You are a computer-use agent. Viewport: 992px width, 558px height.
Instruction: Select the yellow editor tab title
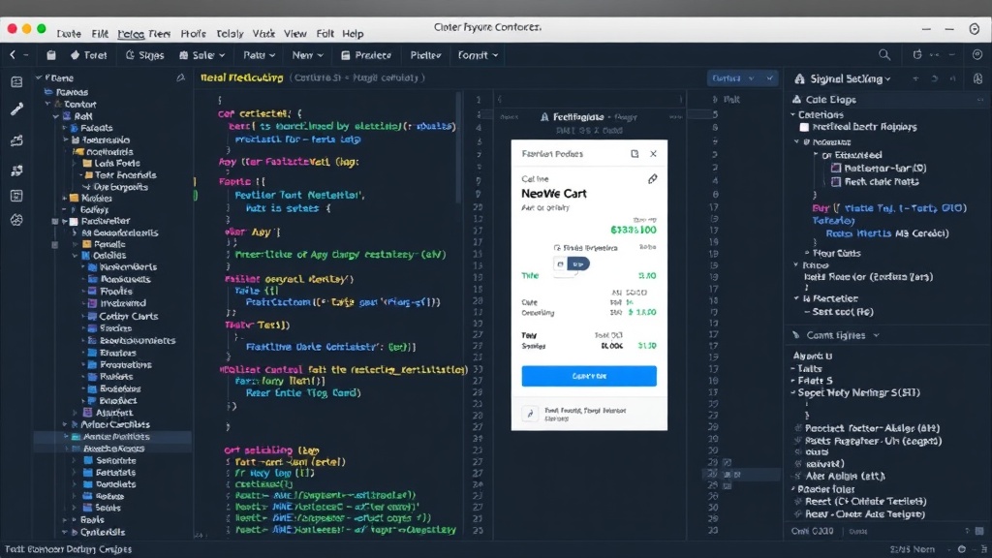point(241,77)
